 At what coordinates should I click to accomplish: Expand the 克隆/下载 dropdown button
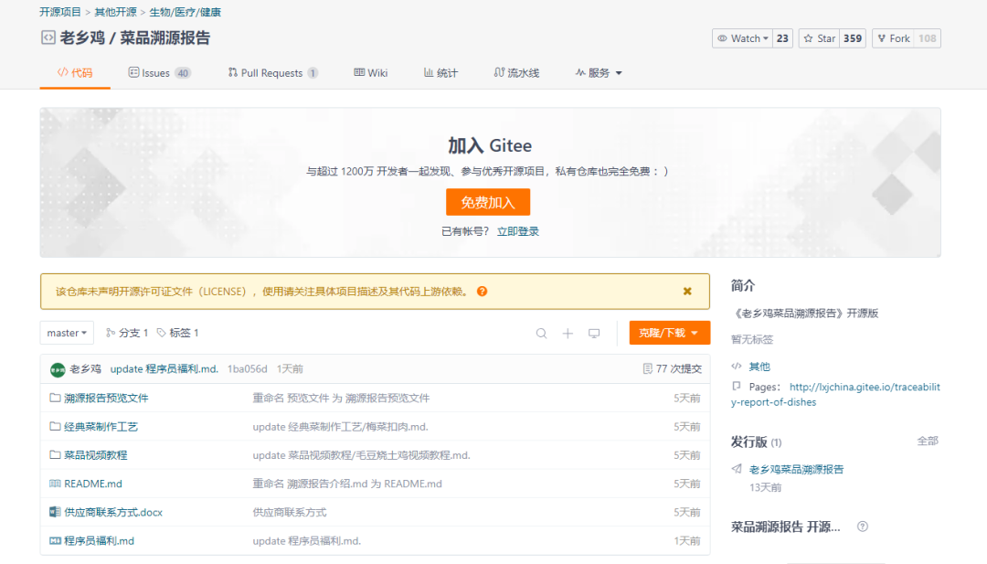[670, 333]
